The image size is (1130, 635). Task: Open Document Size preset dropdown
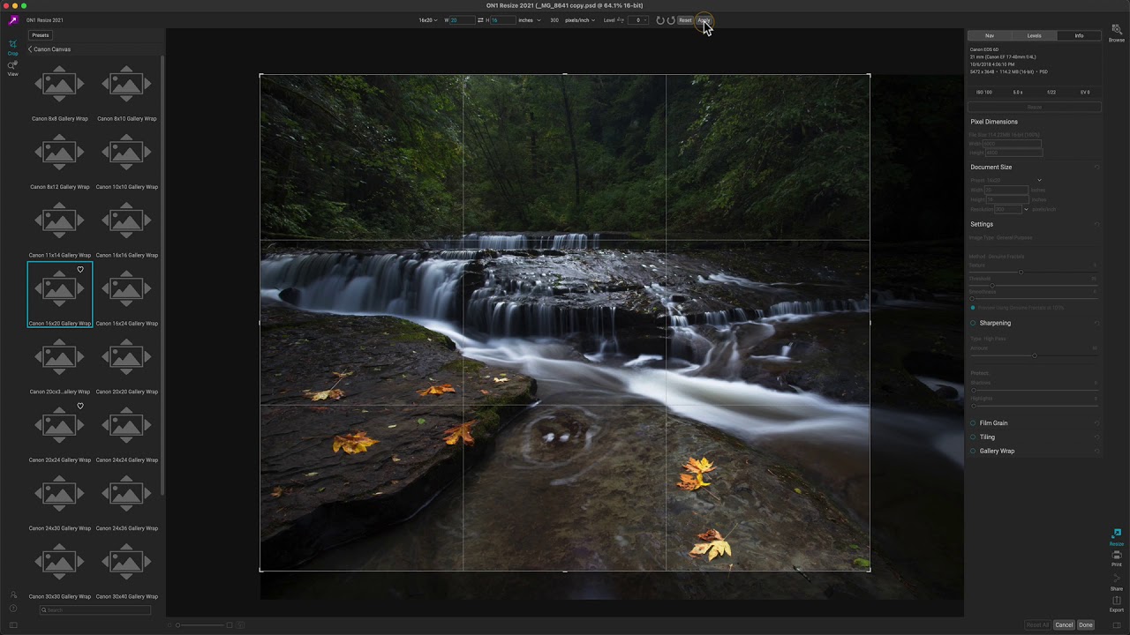(1039, 180)
